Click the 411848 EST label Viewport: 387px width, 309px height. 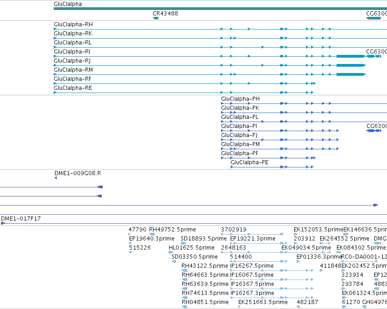331,266
